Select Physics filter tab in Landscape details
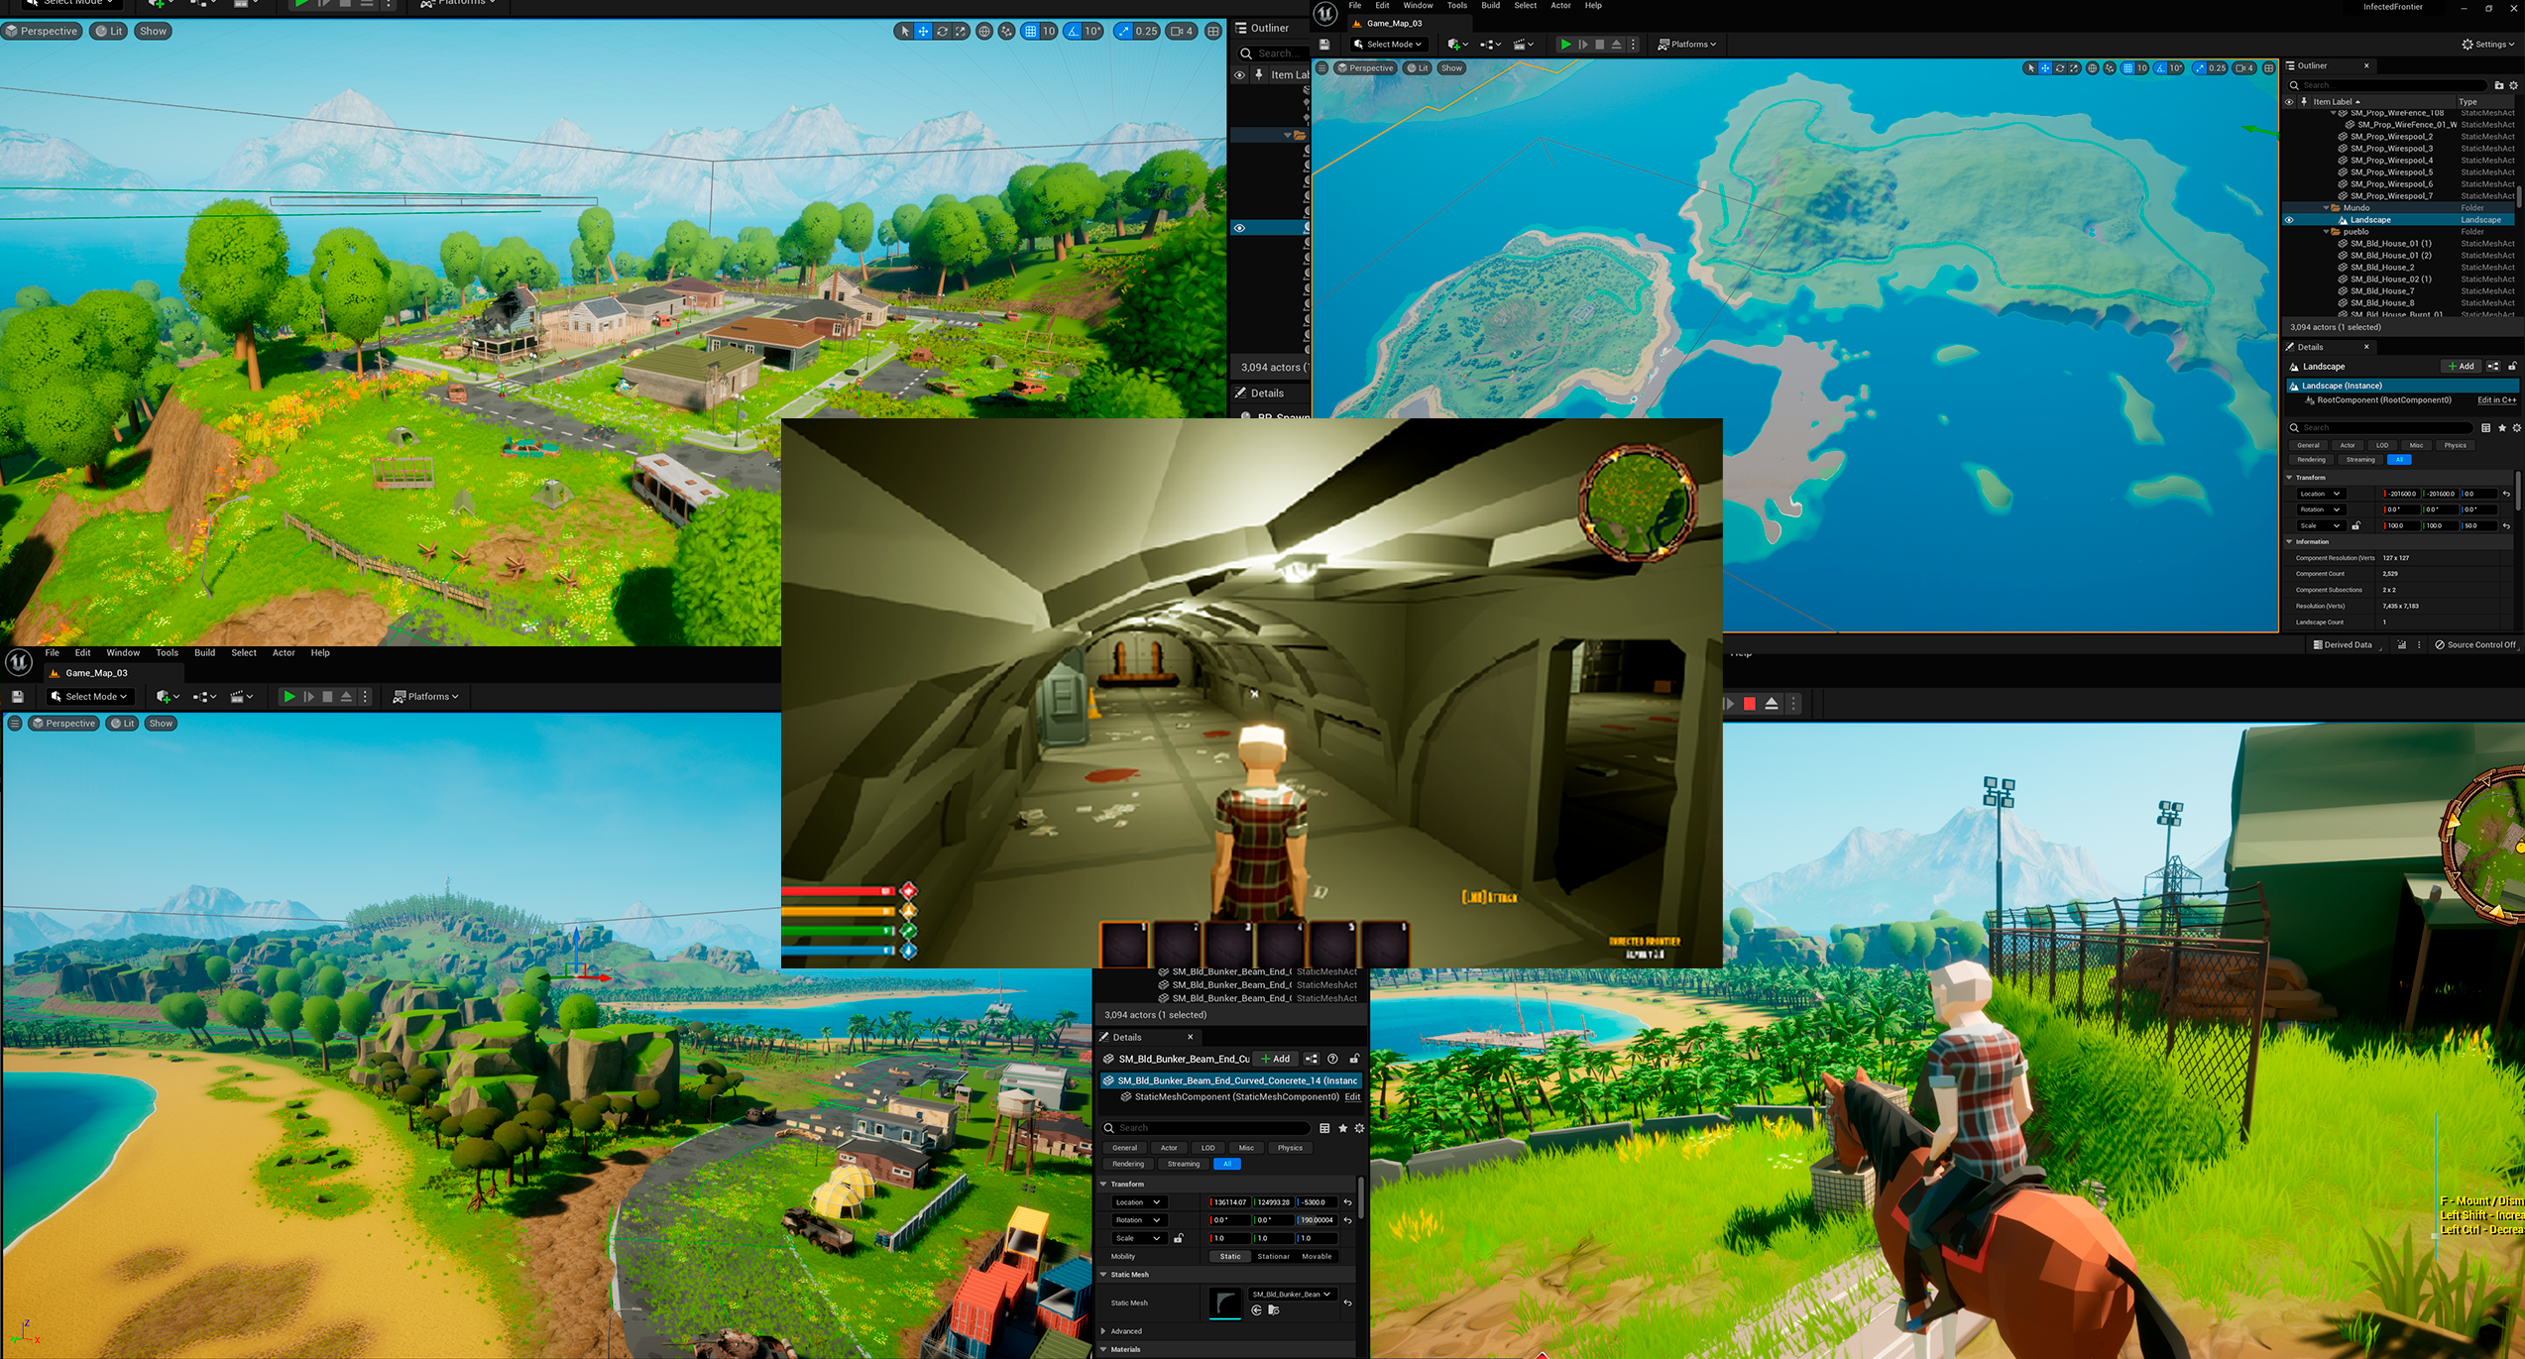 2456,445
